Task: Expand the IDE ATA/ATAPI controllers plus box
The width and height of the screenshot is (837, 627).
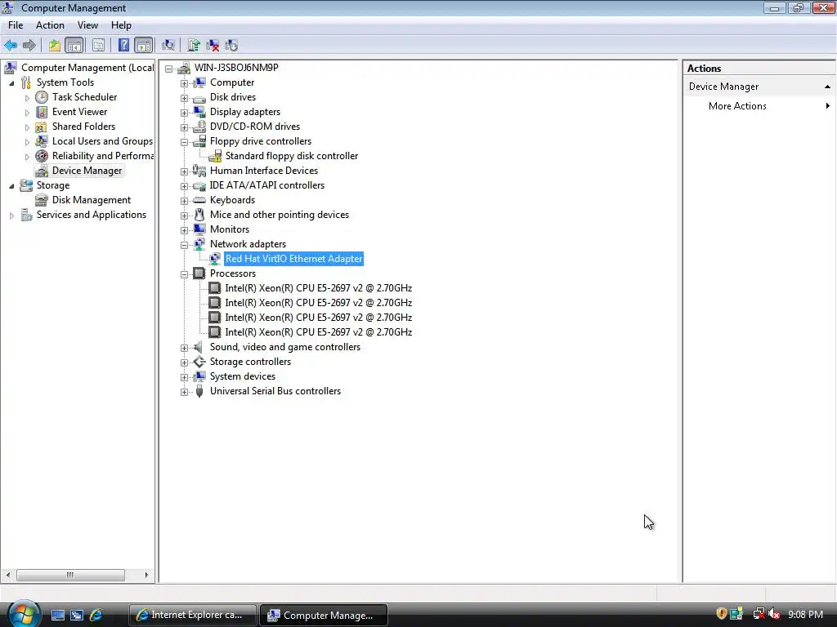Action: (184, 186)
